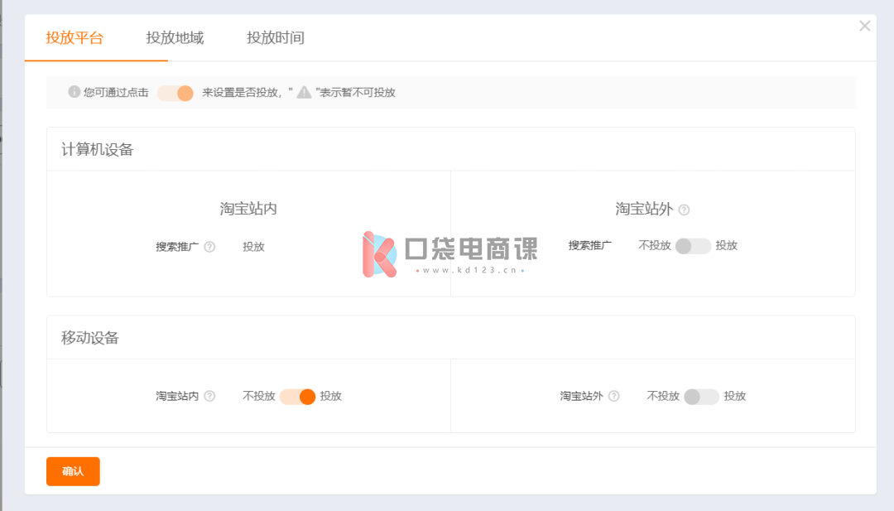
Task: Enable the 移动设备 淘宝站外 toggle
Action: (x=701, y=397)
